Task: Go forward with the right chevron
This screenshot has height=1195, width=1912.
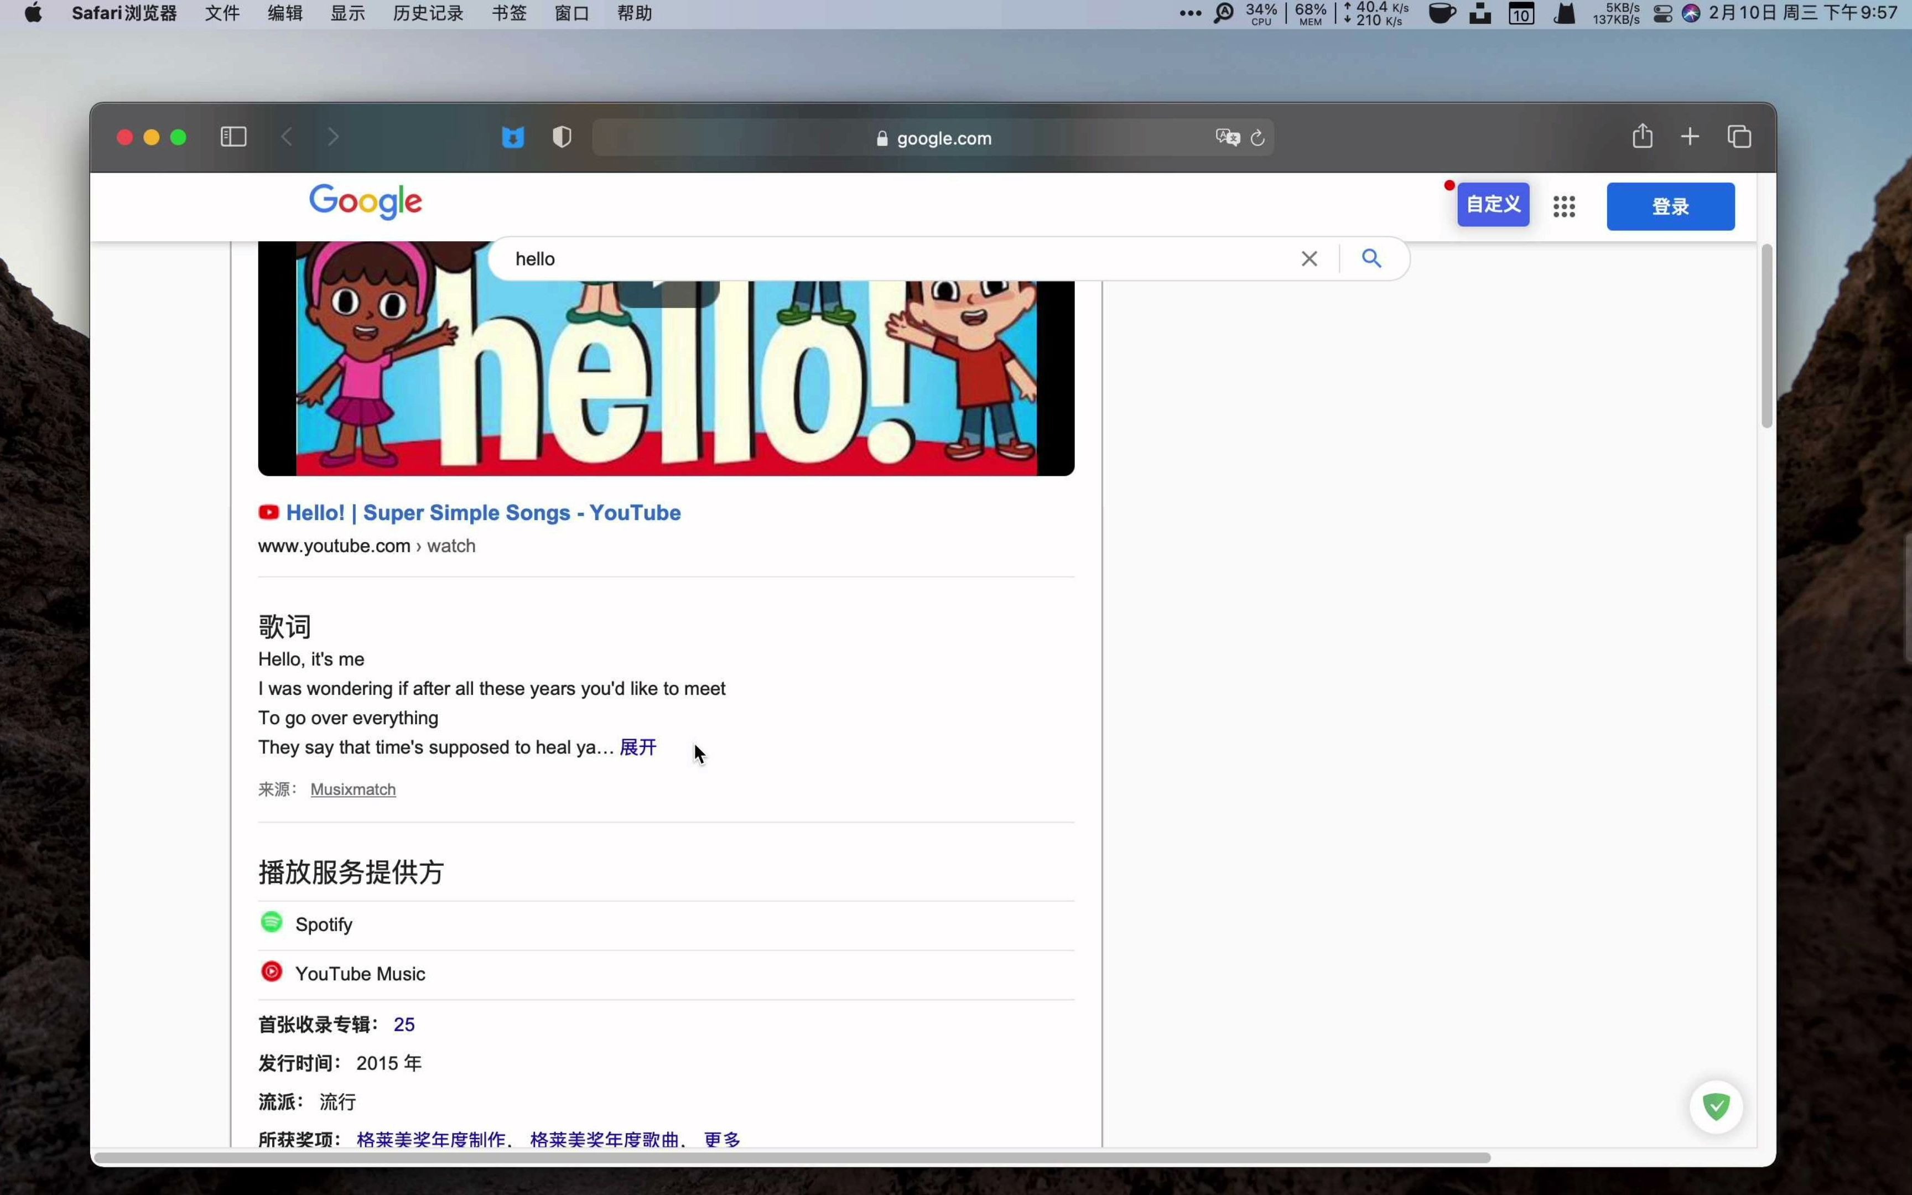Action: pos(334,137)
